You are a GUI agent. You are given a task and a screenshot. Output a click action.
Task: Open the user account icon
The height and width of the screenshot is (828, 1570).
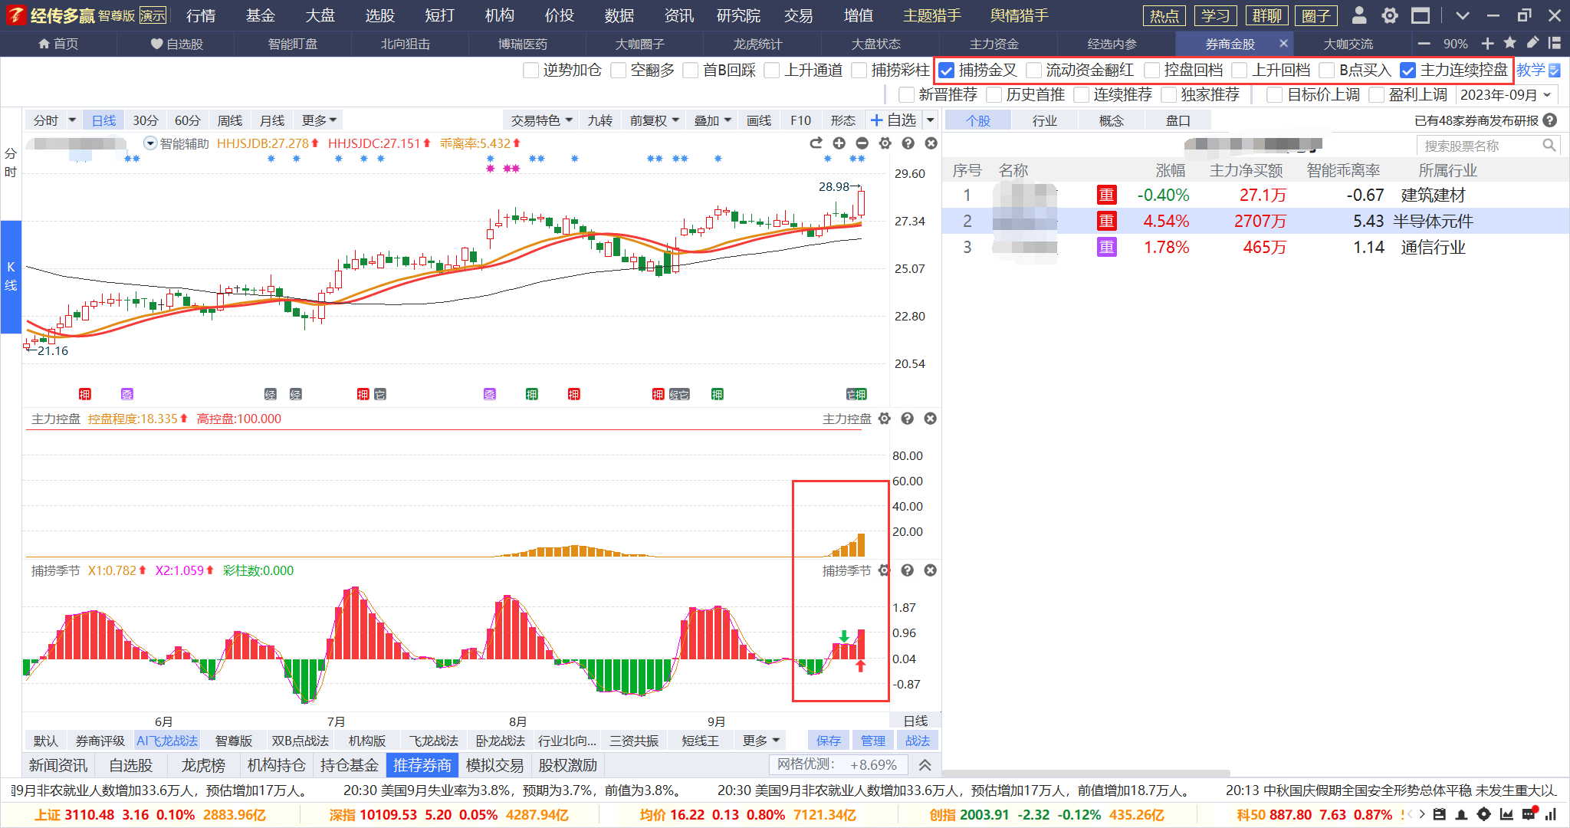click(1359, 15)
